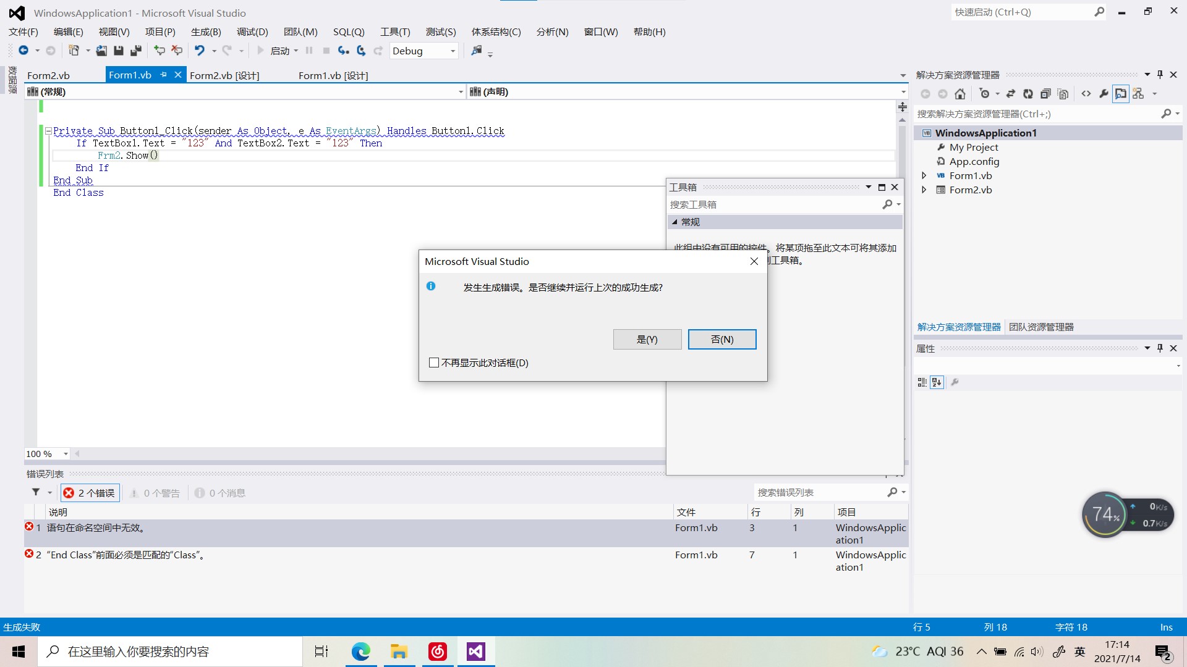Image resolution: width=1187 pixels, height=667 pixels.
Task: Switch to the Form2.vb code tab
Action: pyautogui.click(x=48, y=75)
